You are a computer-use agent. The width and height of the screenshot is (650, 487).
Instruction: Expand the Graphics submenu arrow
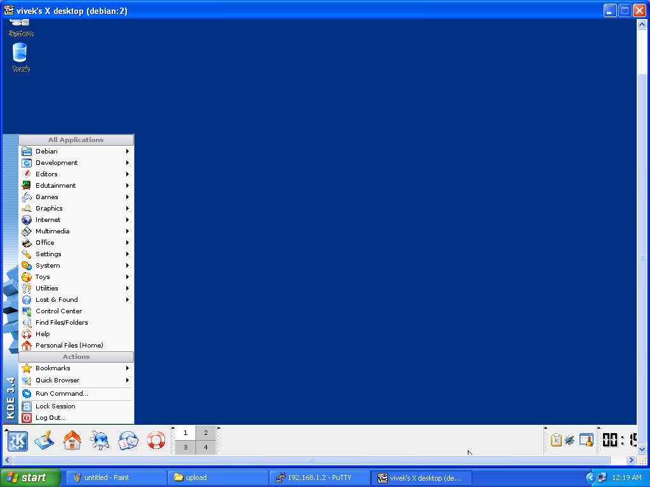point(128,208)
